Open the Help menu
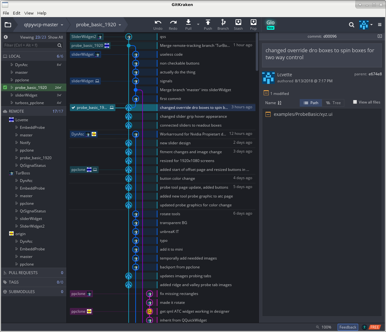Image resolution: width=386 pixels, height=332 pixels. 42,13
